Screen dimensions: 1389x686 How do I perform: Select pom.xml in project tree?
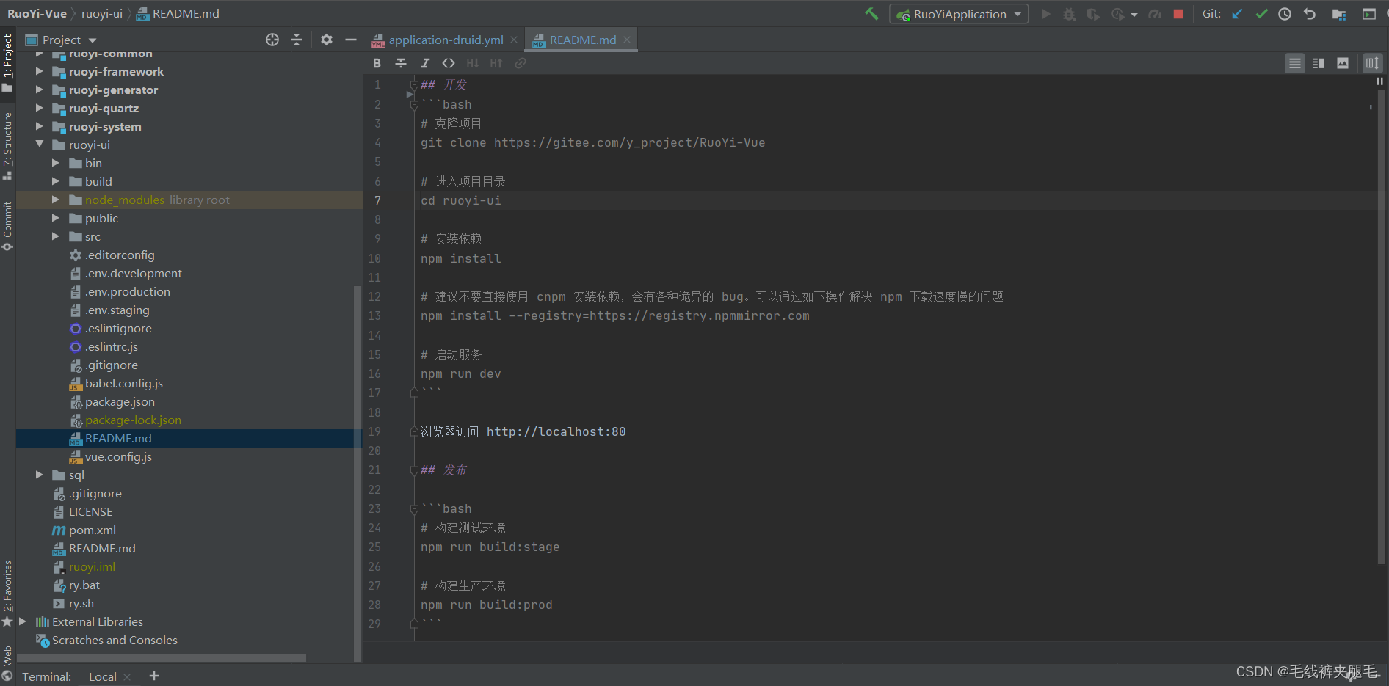tap(93, 530)
